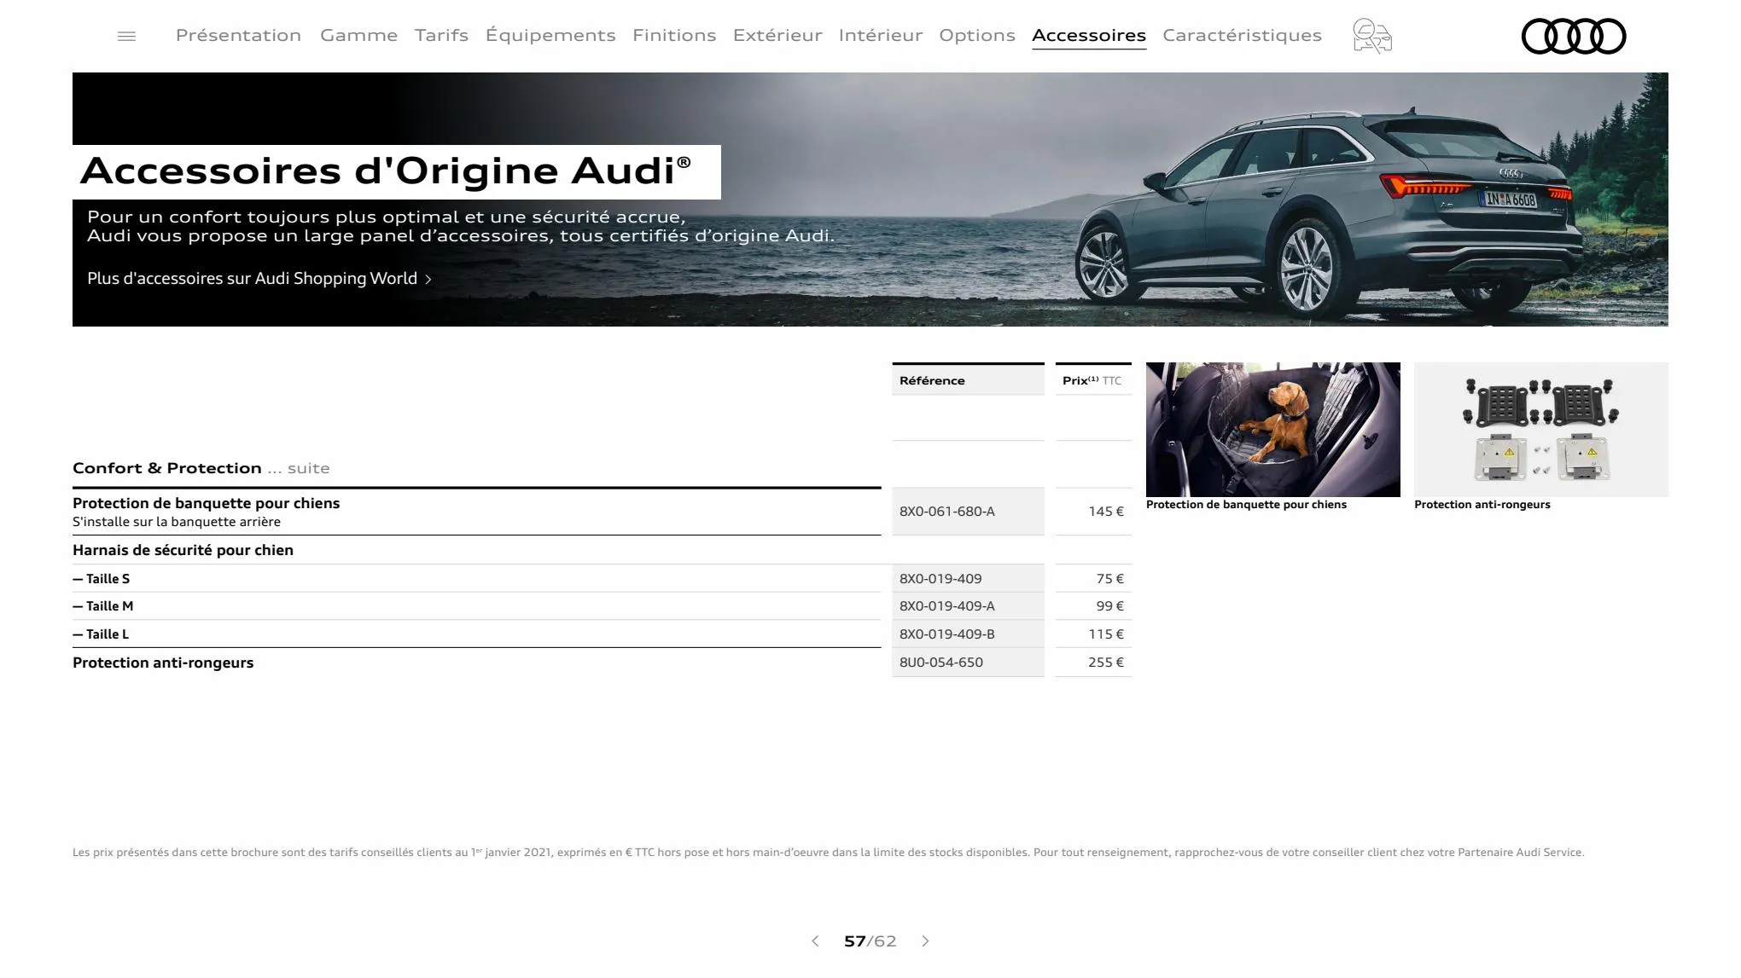Open the Présentation tab
1741x978 pixels.
click(238, 35)
